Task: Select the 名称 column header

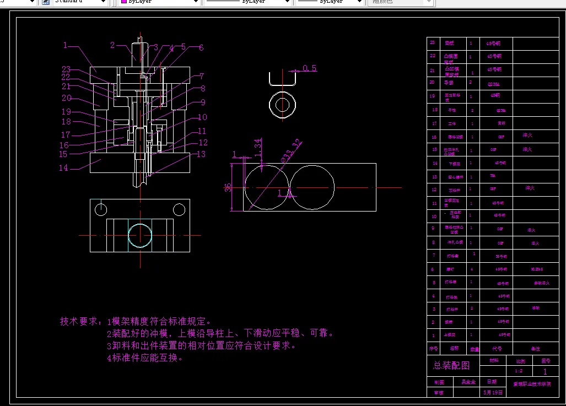Action: [x=455, y=348]
